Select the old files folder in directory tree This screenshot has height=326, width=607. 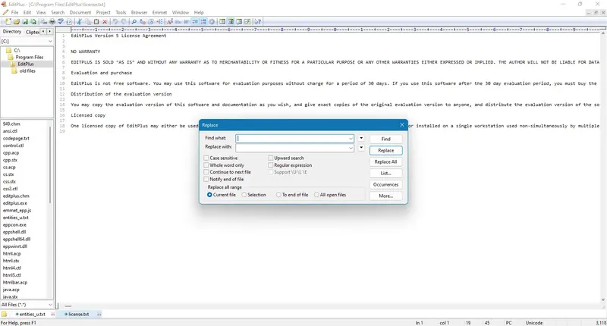[27, 71]
